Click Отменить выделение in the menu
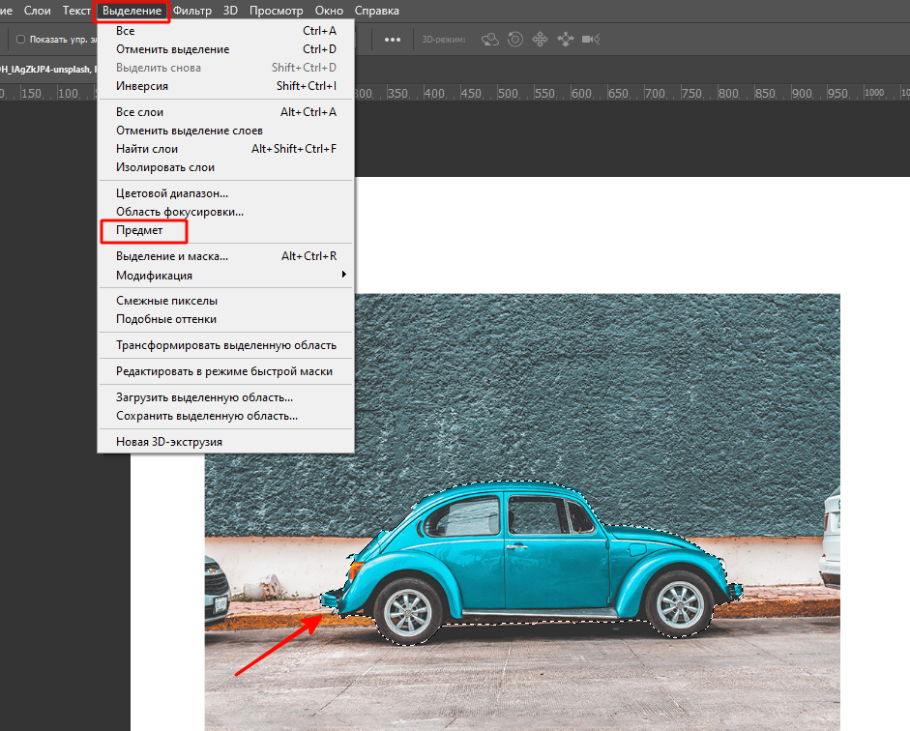 [x=172, y=49]
